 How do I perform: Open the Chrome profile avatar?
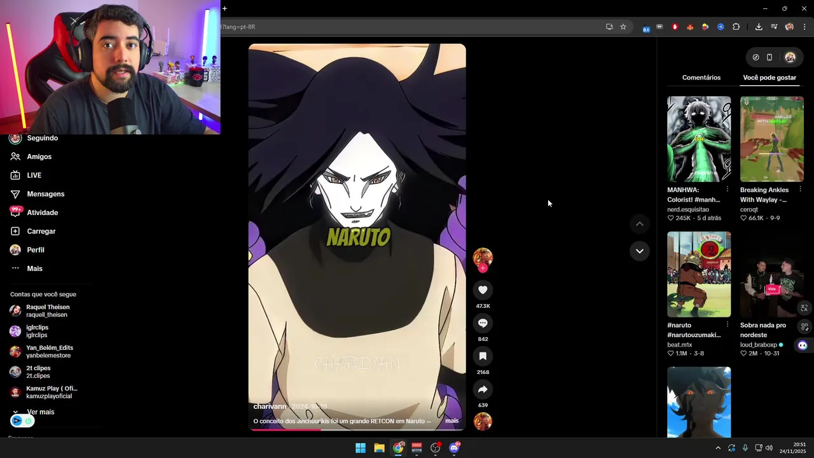pyautogui.click(x=789, y=27)
